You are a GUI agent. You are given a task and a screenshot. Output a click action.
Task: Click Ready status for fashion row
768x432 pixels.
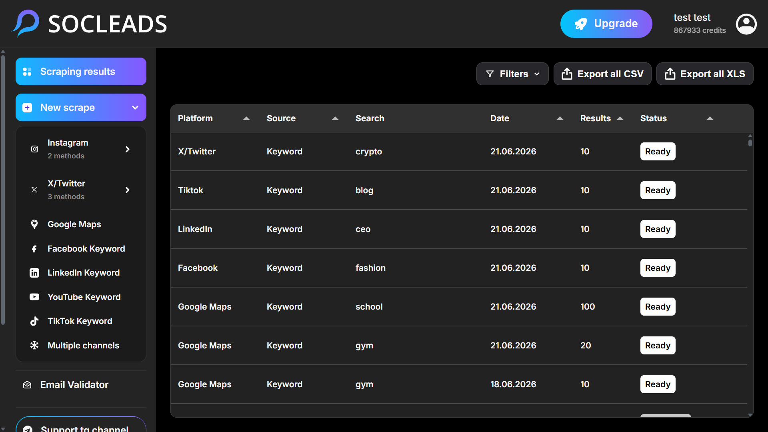pyautogui.click(x=658, y=268)
